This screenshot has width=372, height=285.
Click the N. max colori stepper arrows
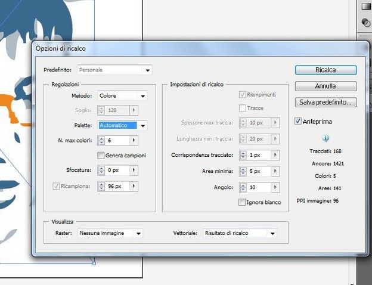101,141
